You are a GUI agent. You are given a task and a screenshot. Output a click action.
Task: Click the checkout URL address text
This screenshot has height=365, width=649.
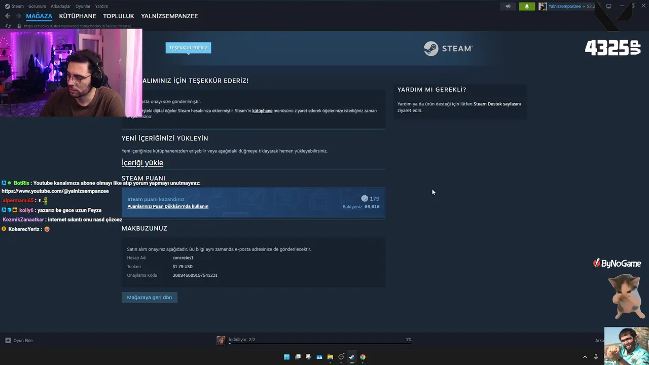[x=78, y=26]
